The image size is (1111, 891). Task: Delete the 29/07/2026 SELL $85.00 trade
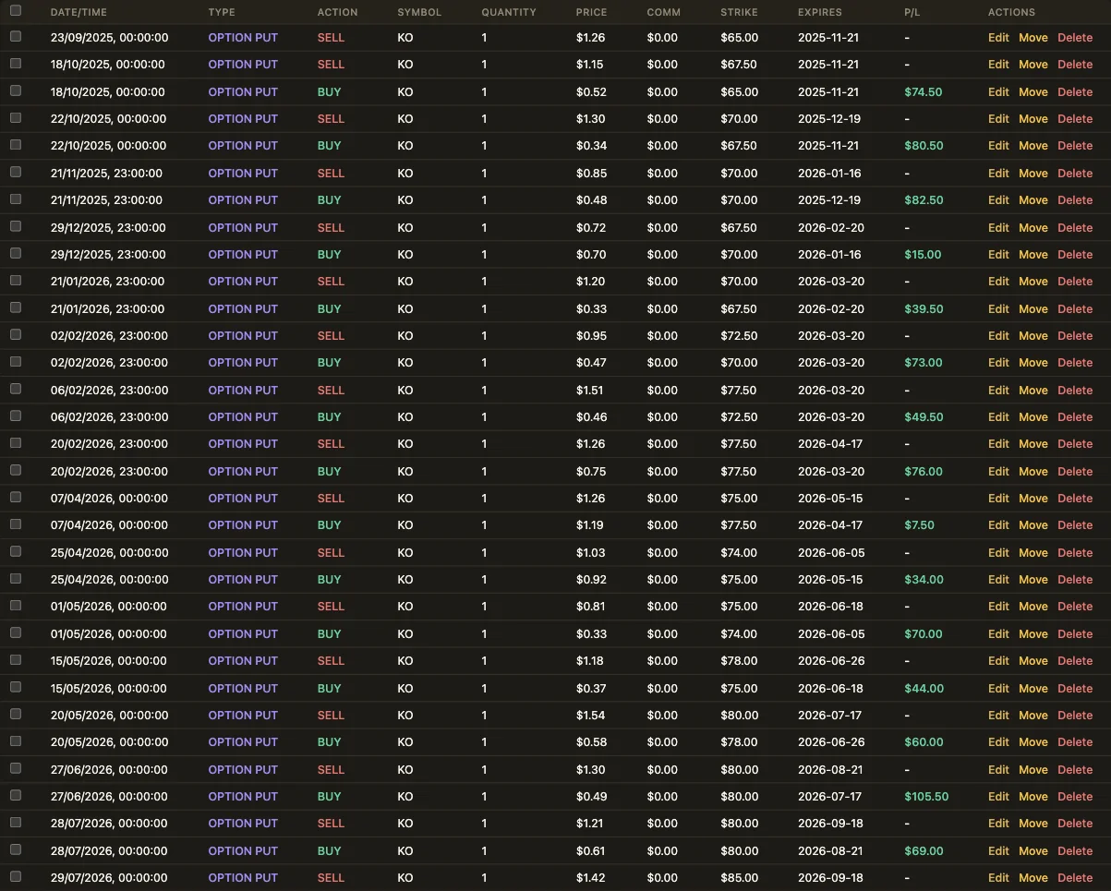[x=1075, y=878]
